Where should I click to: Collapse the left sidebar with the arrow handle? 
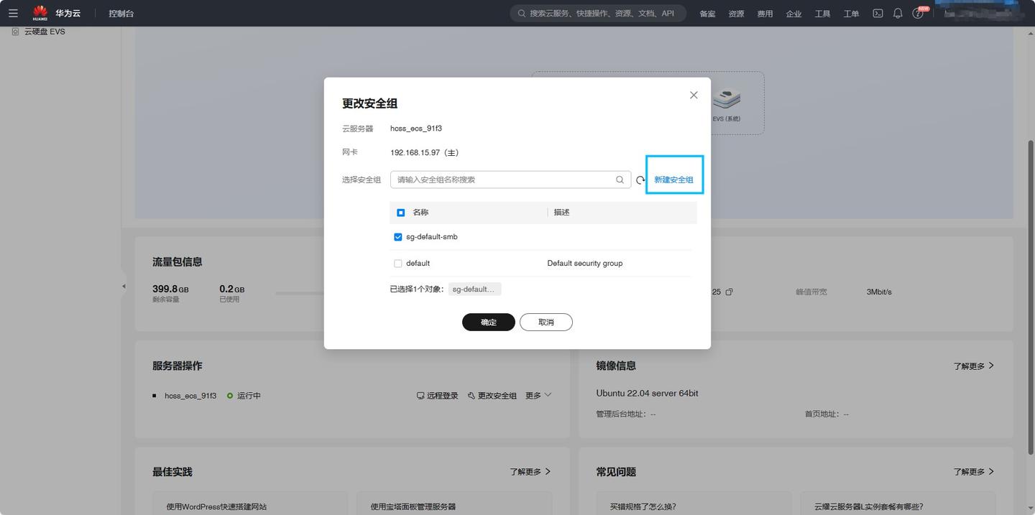(123, 286)
